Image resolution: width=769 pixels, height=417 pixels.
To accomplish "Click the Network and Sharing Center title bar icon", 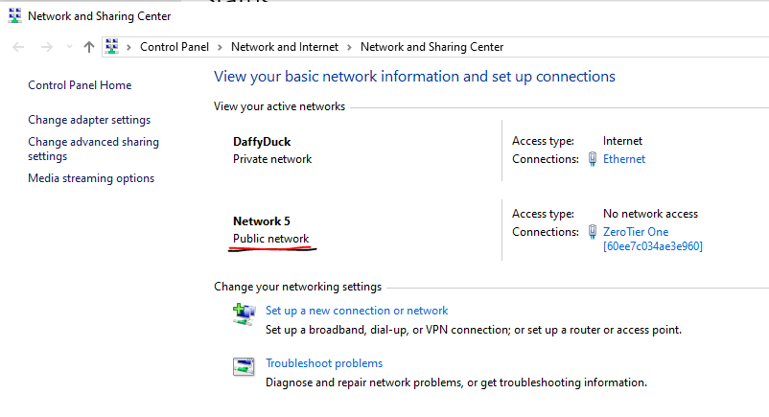I will click(x=13, y=16).
